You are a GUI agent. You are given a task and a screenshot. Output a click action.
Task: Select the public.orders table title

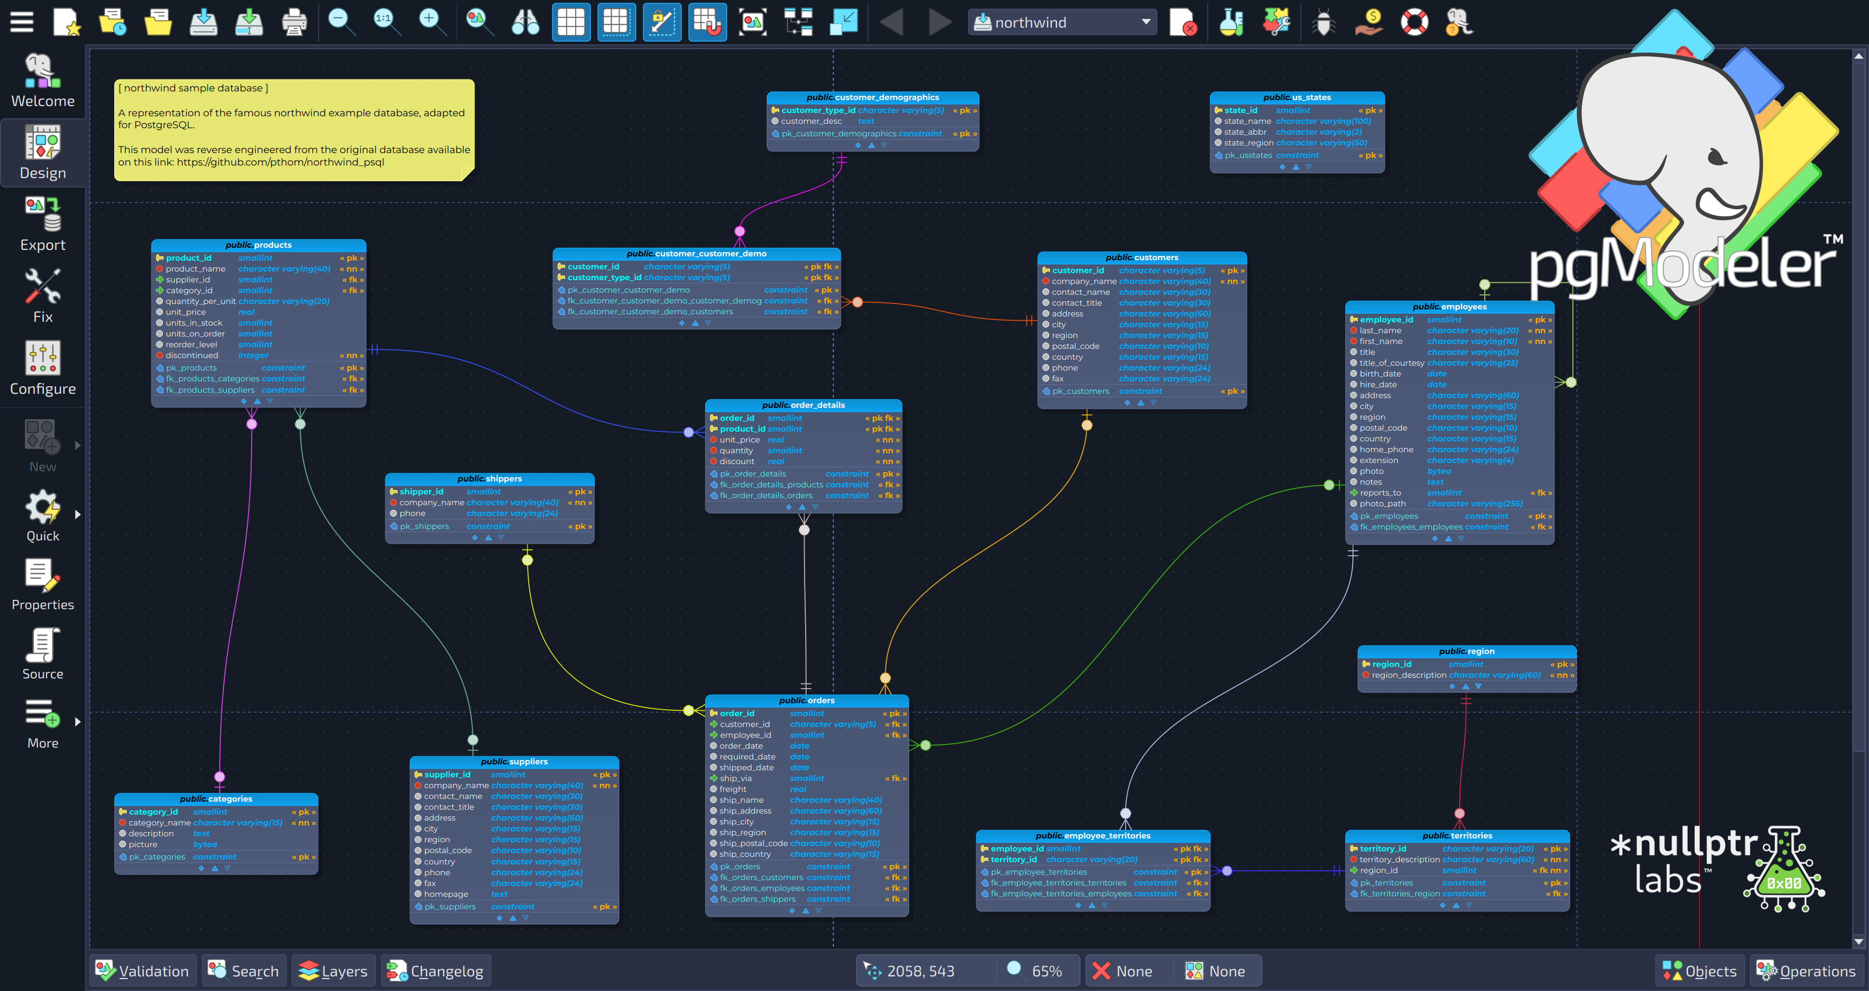point(807,701)
